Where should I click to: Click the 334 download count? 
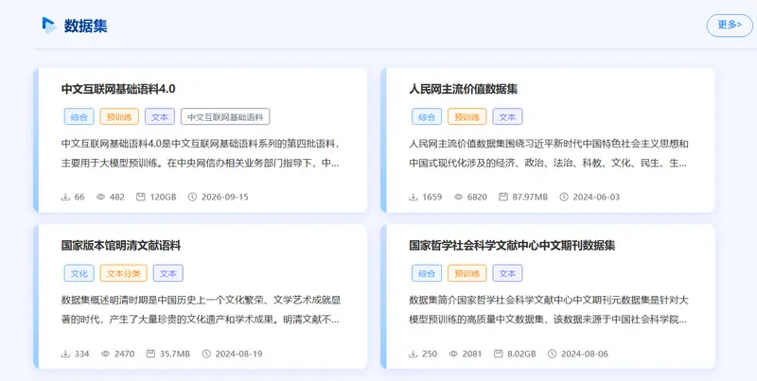tap(82, 354)
